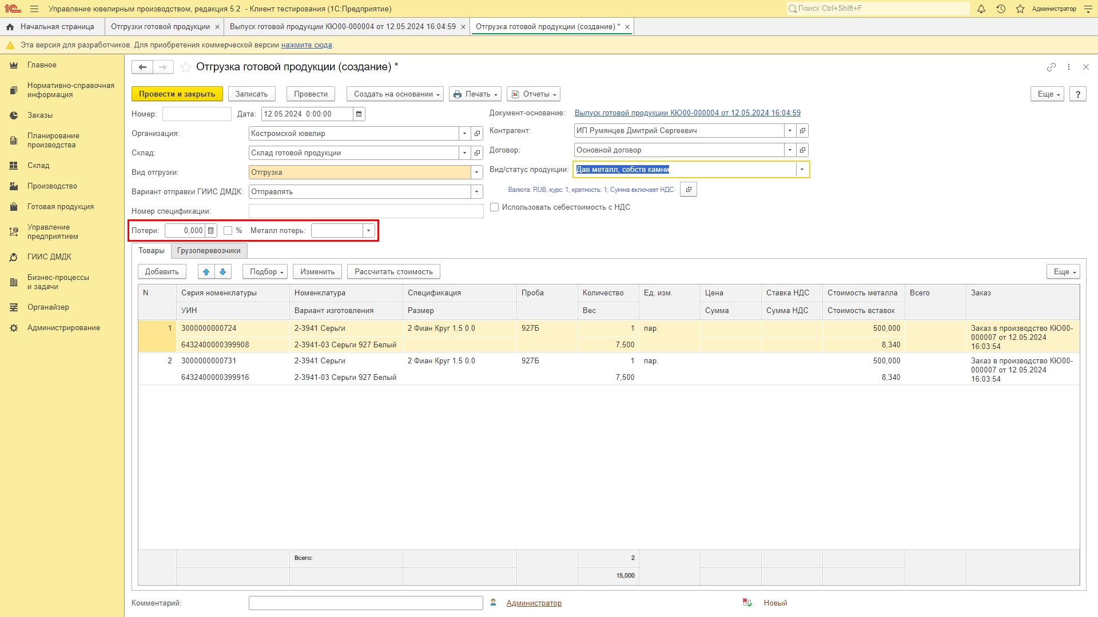
Task: Expand Склад dropdown
Action: click(465, 153)
